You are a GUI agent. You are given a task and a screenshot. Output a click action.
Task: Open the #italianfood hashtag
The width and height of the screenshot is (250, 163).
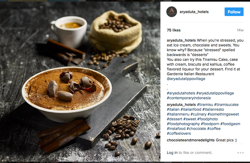click(x=191, y=109)
